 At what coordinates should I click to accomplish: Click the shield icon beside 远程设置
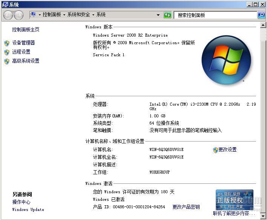[7, 52]
